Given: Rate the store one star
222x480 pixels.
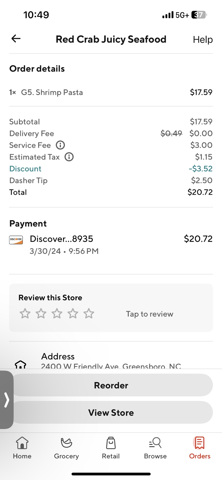Looking at the screenshot, I should (x=25, y=313).
